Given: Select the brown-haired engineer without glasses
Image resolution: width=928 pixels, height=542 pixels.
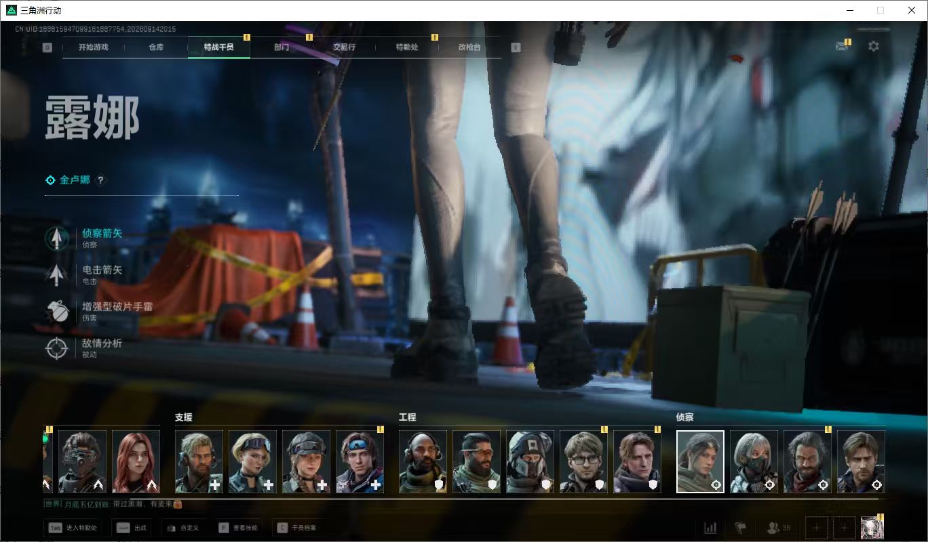Looking at the screenshot, I should (x=637, y=461).
